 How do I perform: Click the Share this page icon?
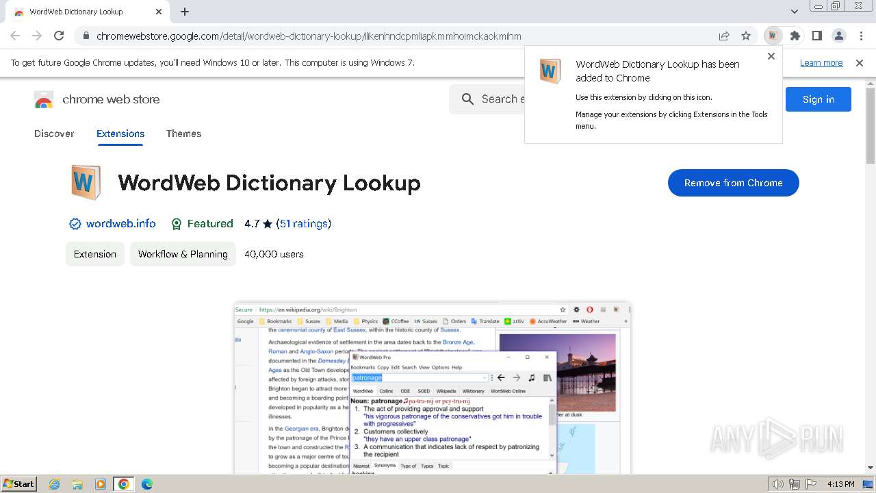click(724, 36)
